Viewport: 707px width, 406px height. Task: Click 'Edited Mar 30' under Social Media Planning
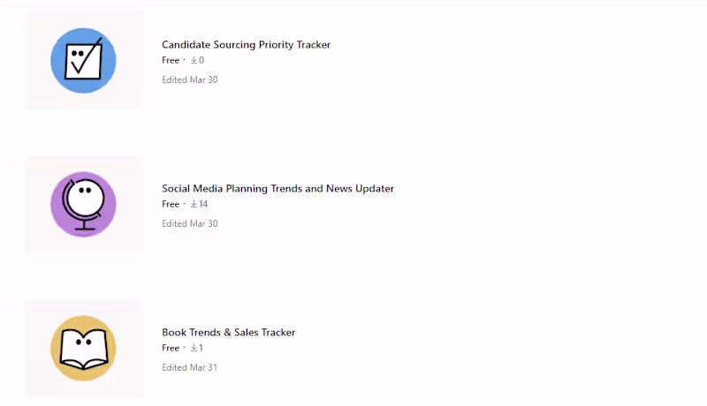point(189,223)
